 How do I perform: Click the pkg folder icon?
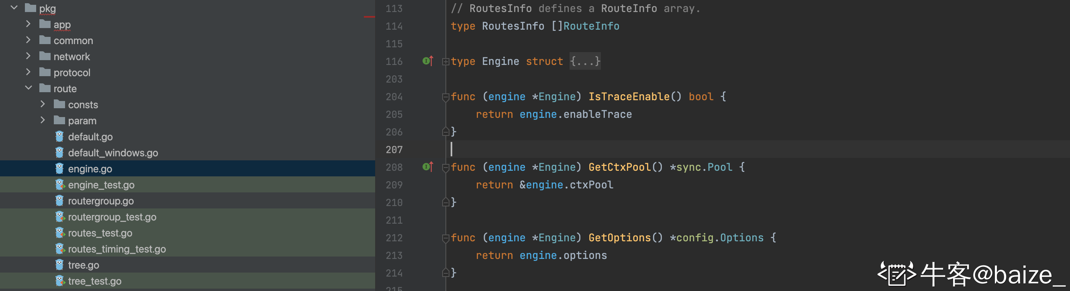pyautogui.click(x=30, y=8)
